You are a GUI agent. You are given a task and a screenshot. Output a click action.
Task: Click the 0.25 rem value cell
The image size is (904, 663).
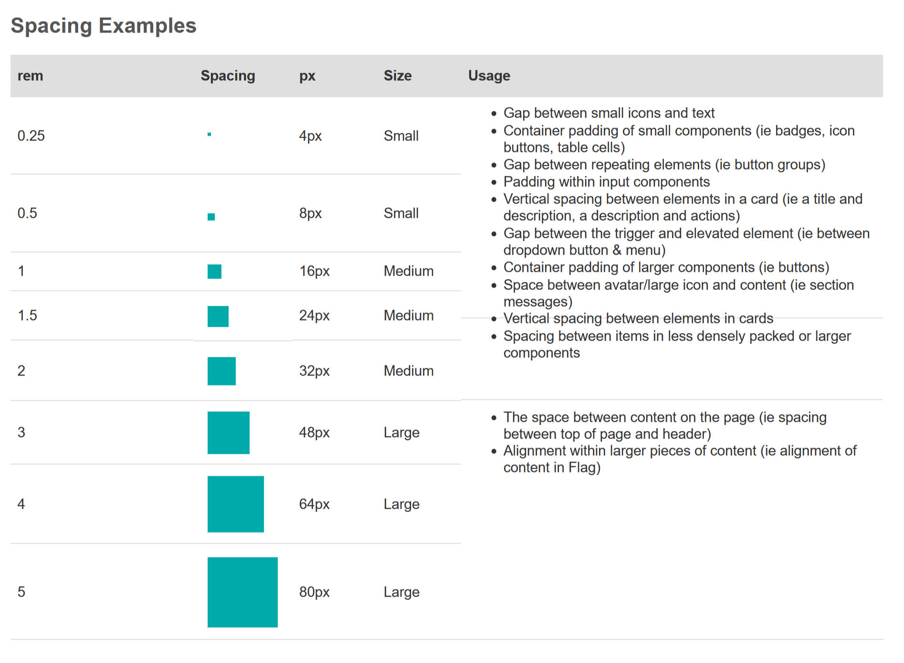(x=31, y=136)
